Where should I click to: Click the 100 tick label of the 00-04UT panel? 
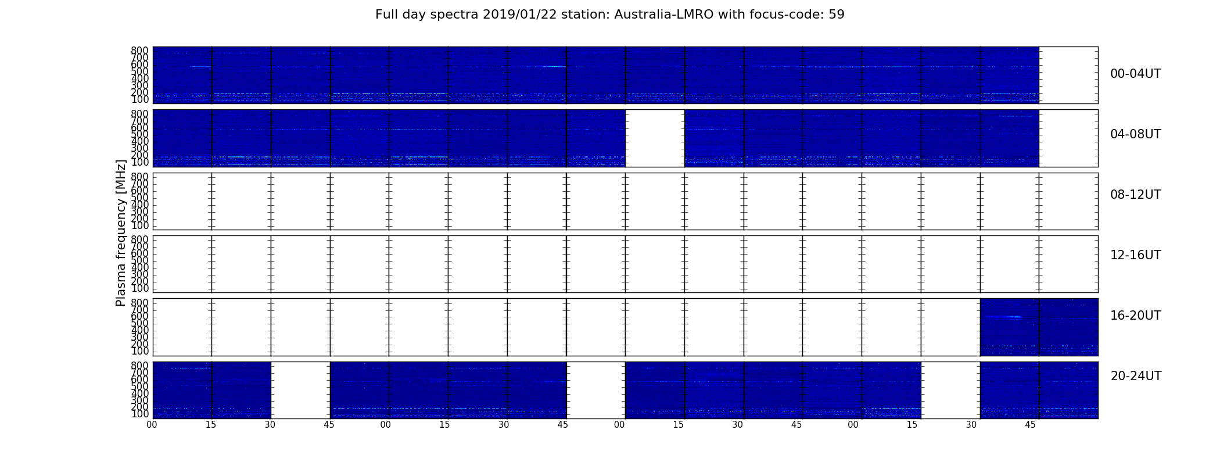click(x=139, y=100)
